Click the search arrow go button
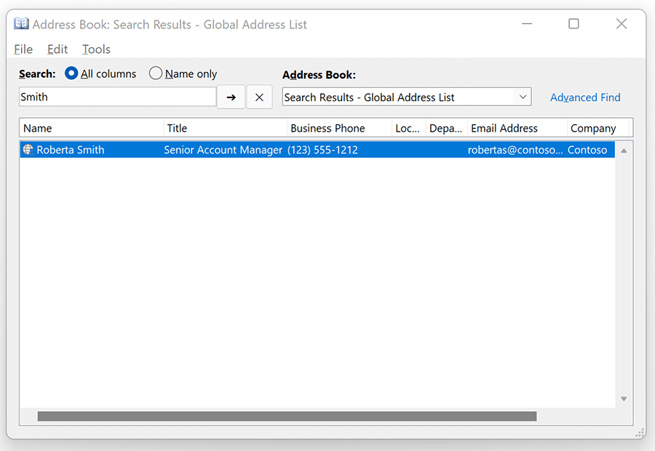 [231, 97]
